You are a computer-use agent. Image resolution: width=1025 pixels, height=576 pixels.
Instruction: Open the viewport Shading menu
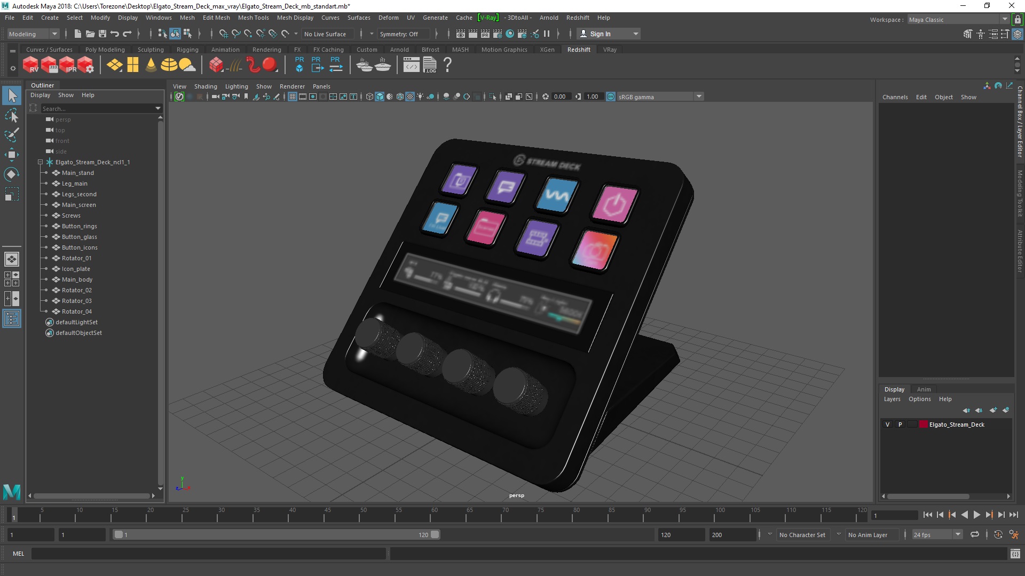point(206,86)
